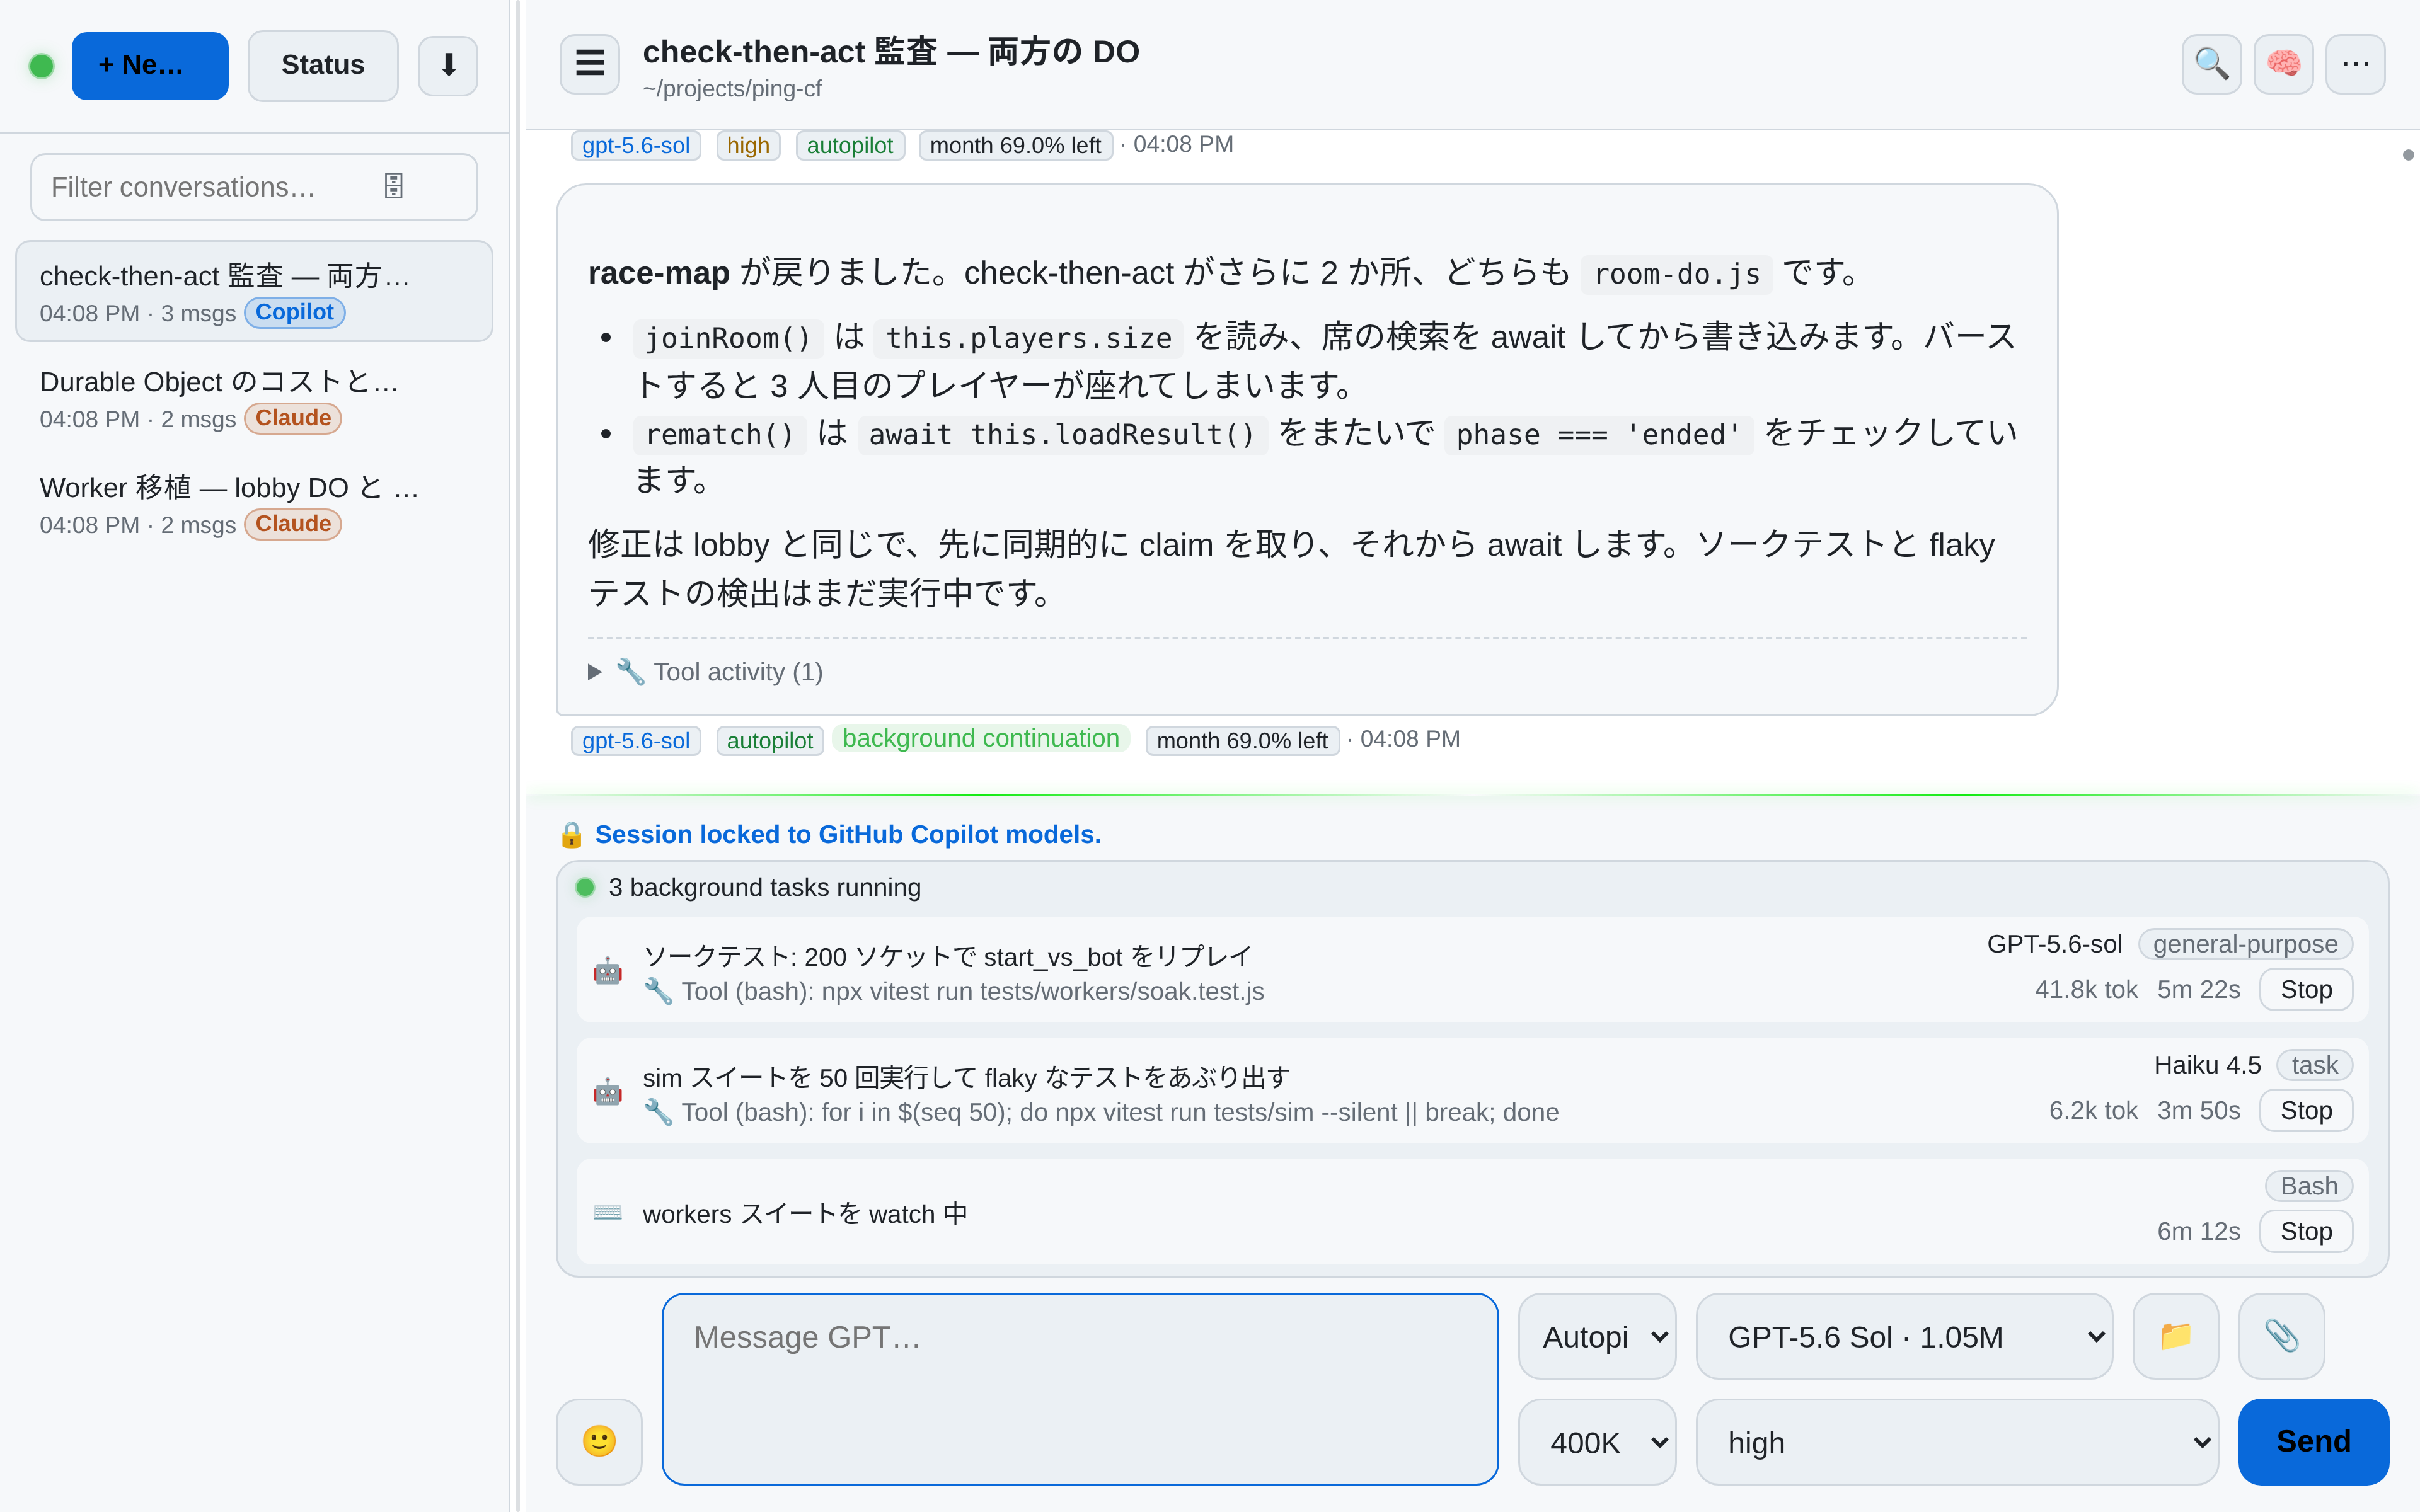Click the Message GPT text area

point(1080,1389)
